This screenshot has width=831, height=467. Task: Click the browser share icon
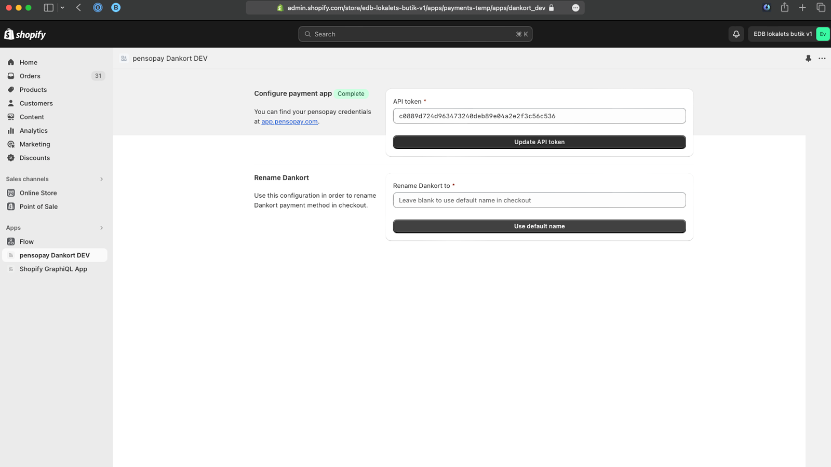click(784, 7)
